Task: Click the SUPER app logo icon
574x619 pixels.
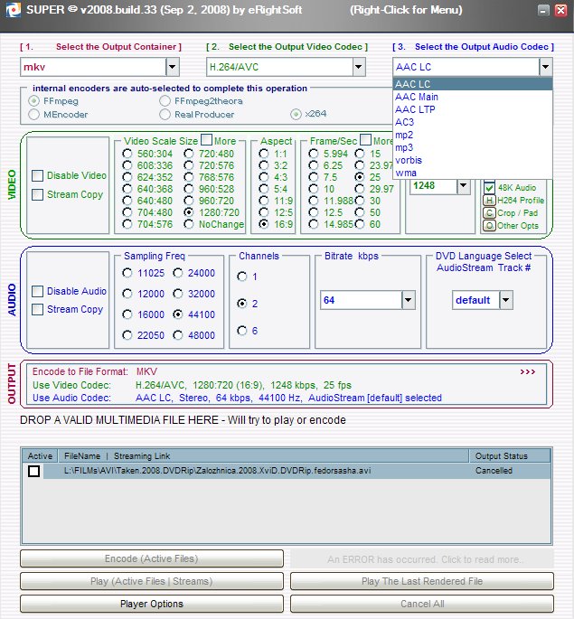Action: 13,10
